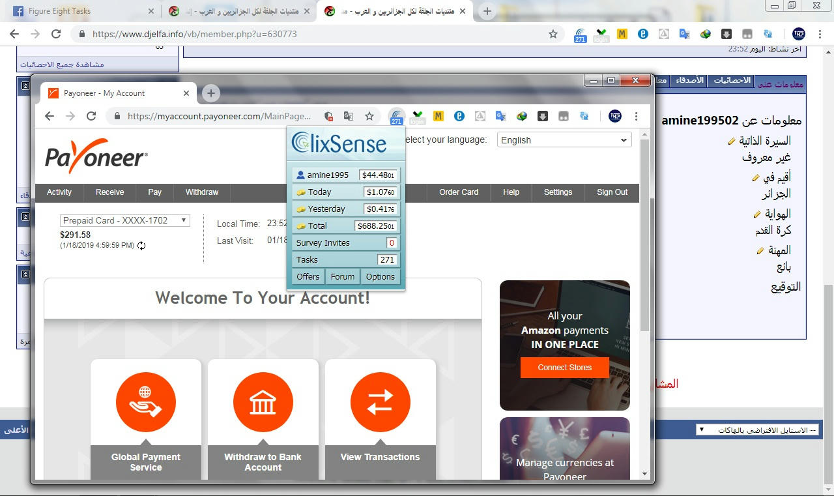Image resolution: width=834 pixels, height=496 pixels.
Task: Click Offers button in ClixSense popup
Action: tap(308, 276)
